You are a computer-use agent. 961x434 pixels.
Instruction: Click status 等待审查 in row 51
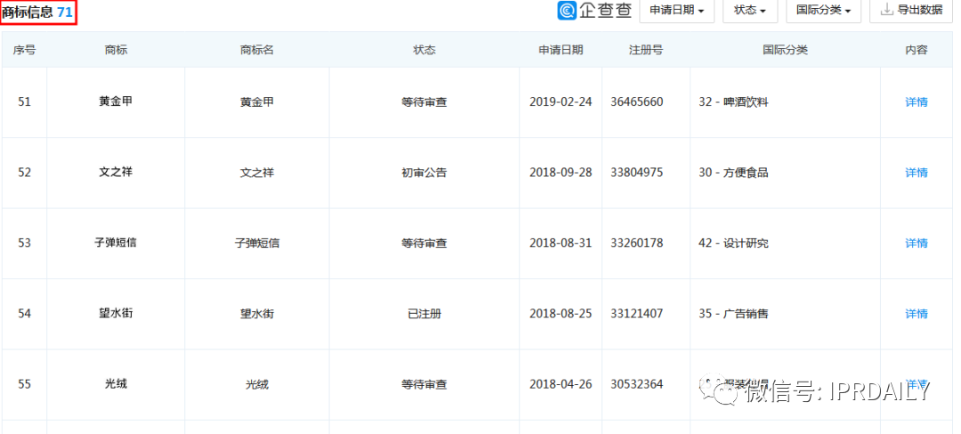point(424,102)
